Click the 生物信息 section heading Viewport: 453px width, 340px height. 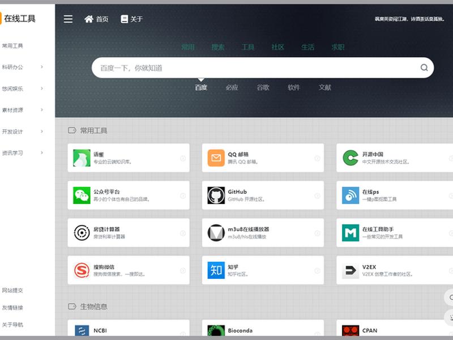click(93, 307)
